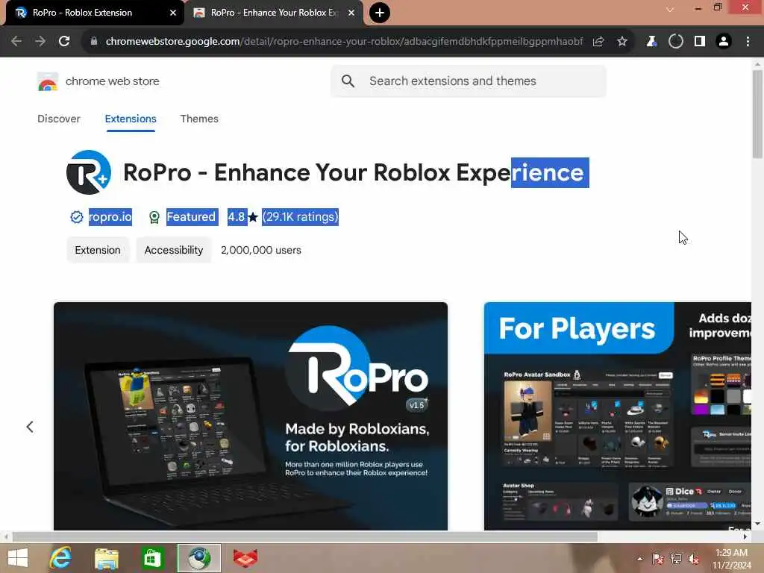Open the tab search chevron
Screen dimensions: 764x573
click(670, 9)
